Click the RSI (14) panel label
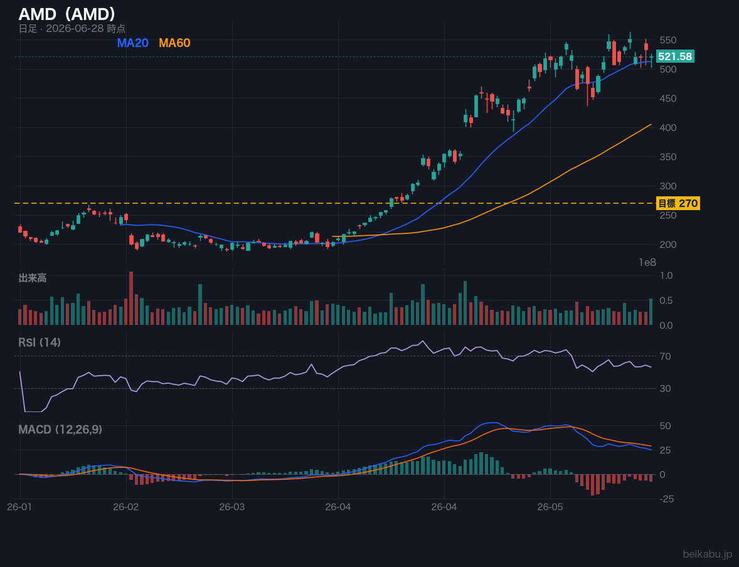The height and width of the screenshot is (567, 739). coord(40,342)
